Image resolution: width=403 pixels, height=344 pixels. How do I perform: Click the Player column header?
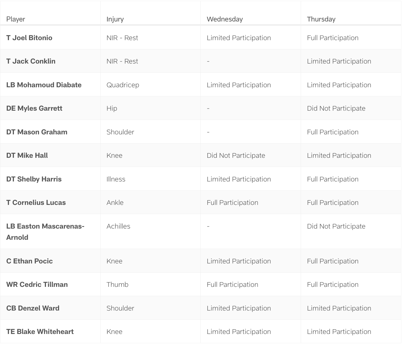pos(16,19)
